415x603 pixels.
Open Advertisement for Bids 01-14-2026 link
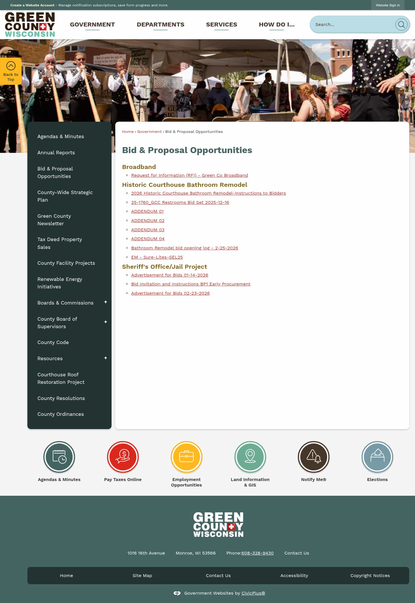170,275
